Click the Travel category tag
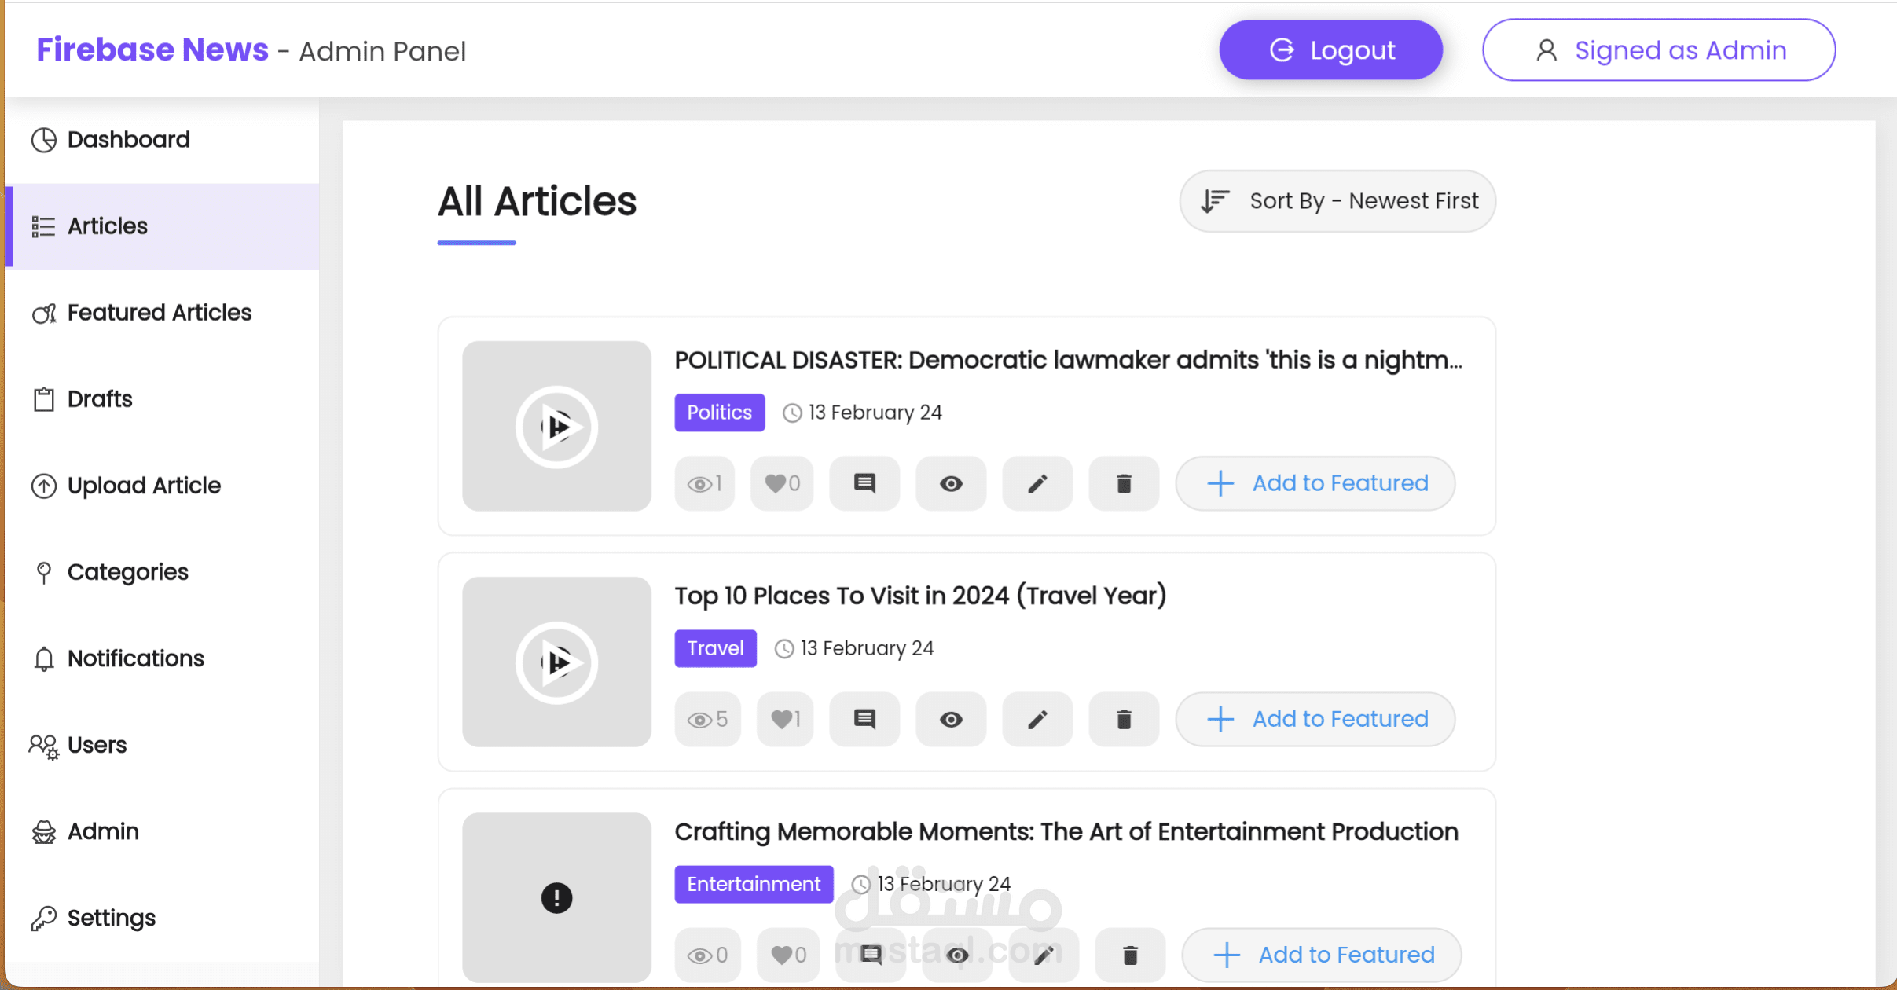1897x990 pixels. [715, 648]
